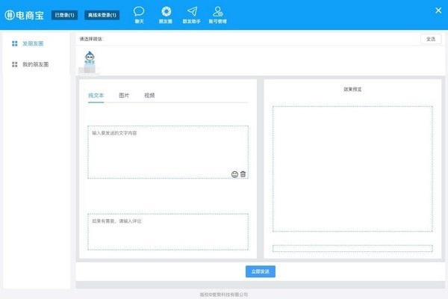448x299 pixels.
Task: Focus the 输入要发送的文字内容 text area
Action: [168, 152]
